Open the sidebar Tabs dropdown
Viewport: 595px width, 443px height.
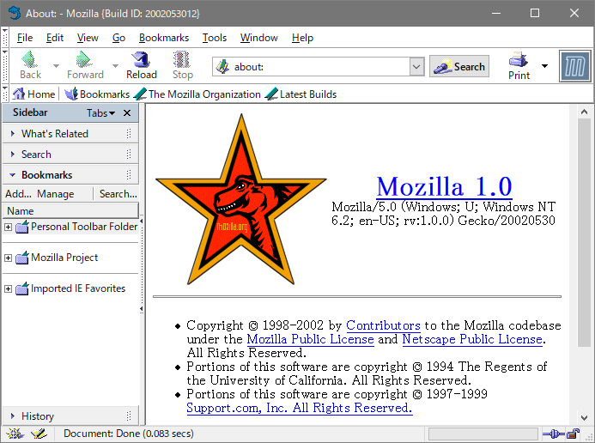click(100, 113)
